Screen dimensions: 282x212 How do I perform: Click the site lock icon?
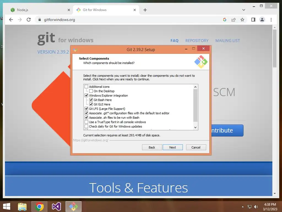[40, 20]
